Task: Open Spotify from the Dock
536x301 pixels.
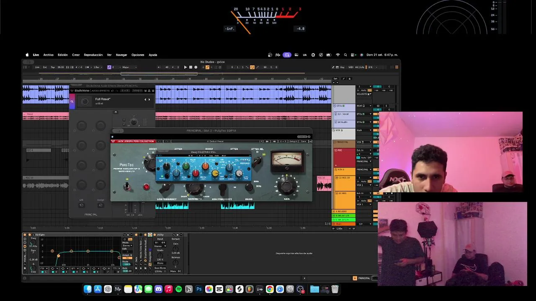Action: tap(179, 289)
